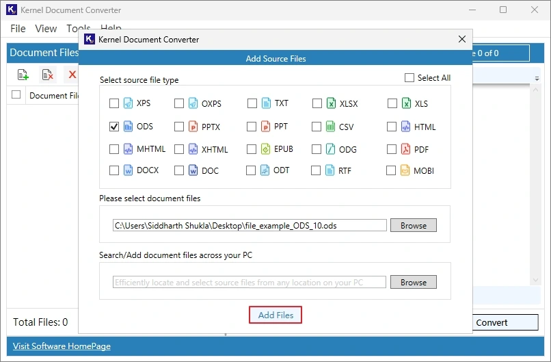This screenshot has height=362, width=551.
Task: Click the ODG file type icon
Action: (330, 149)
